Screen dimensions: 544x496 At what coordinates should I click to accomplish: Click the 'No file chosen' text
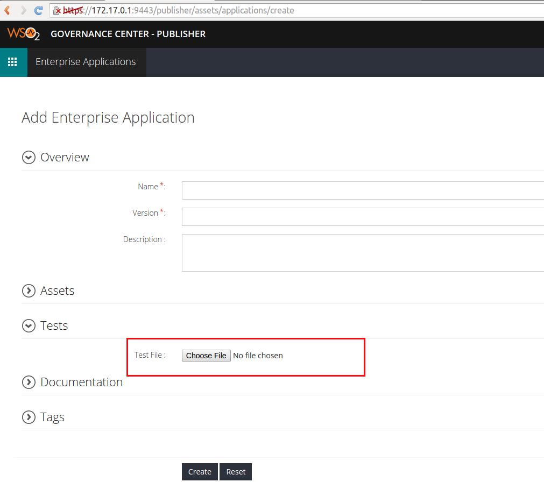pos(258,356)
